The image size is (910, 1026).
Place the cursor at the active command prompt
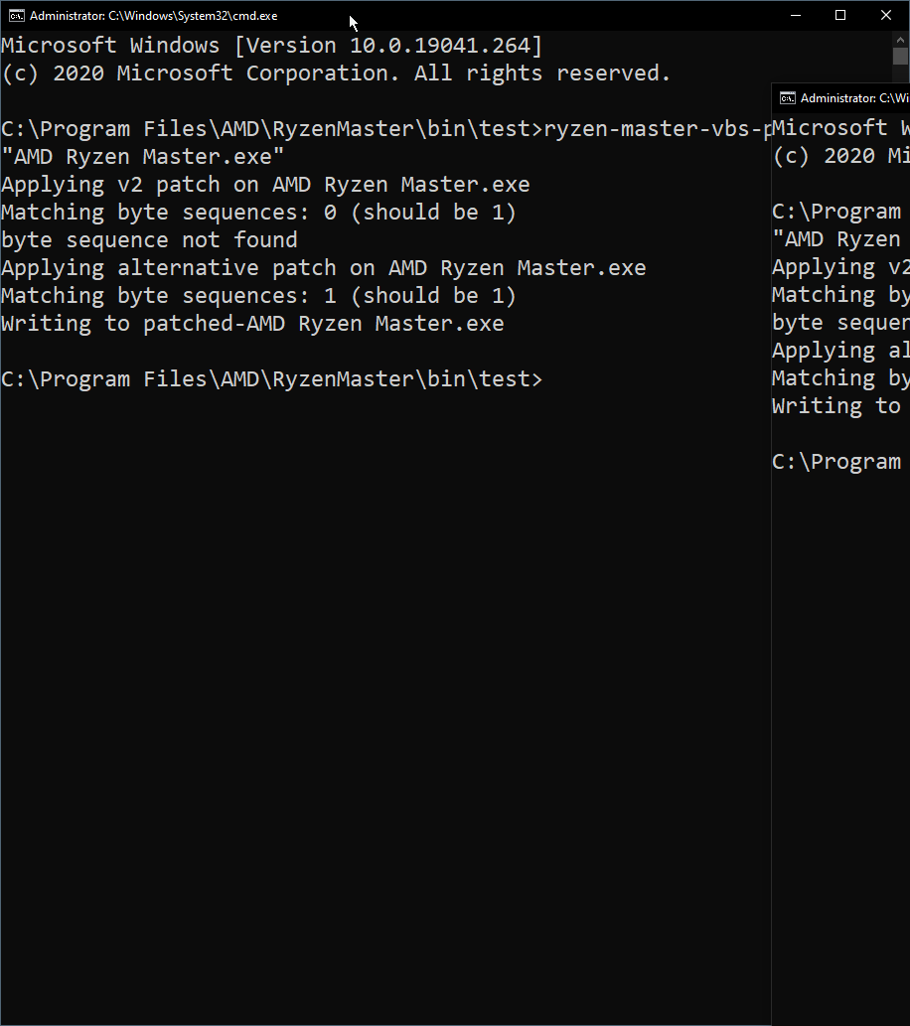(551, 378)
